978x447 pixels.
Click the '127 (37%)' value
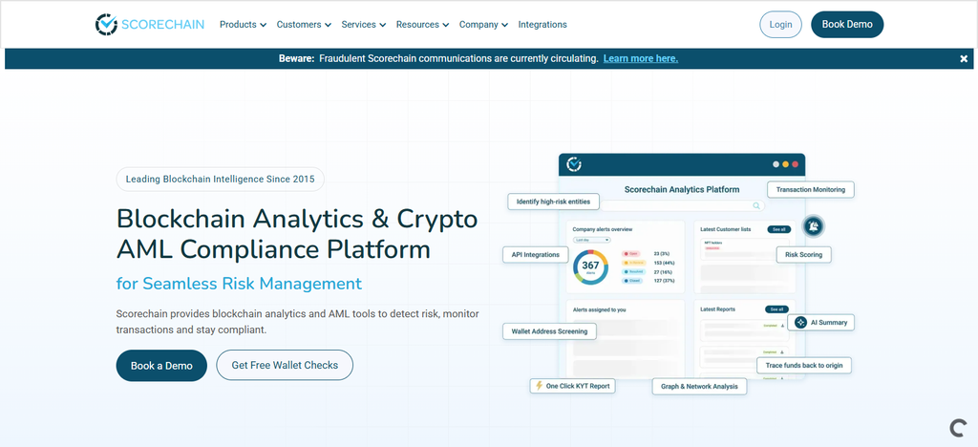click(x=665, y=281)
